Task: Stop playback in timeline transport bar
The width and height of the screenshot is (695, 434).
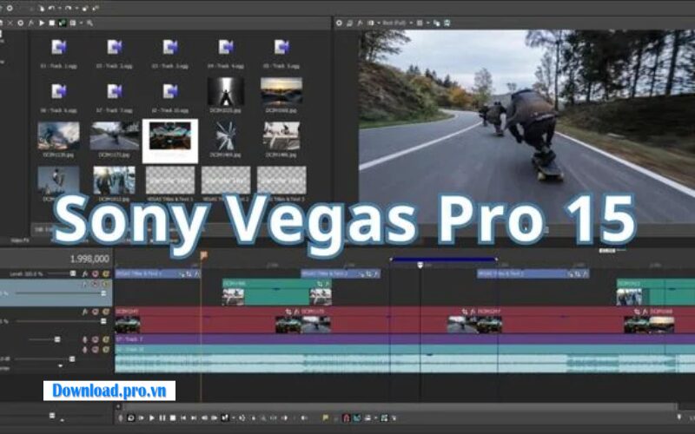Action: (x=173, y=418)
